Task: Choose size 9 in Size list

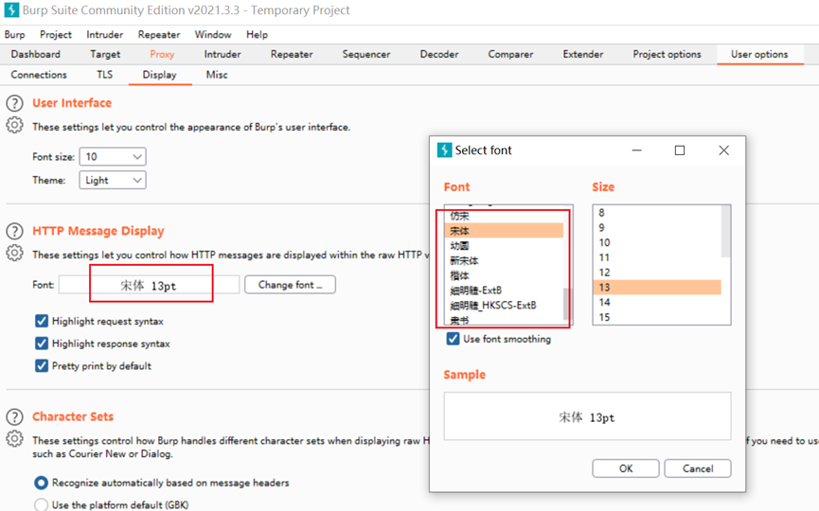Action: pos(658,227)
